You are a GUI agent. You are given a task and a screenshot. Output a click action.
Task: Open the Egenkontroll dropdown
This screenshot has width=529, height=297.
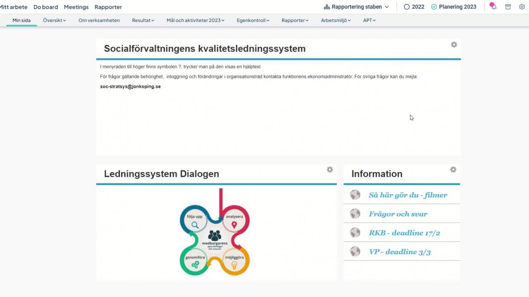[x=253, y=20]
